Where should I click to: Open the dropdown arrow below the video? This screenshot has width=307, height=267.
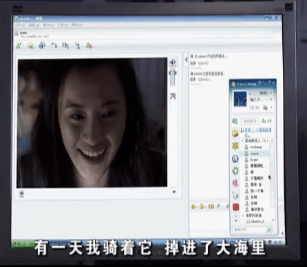coord(174,192)
